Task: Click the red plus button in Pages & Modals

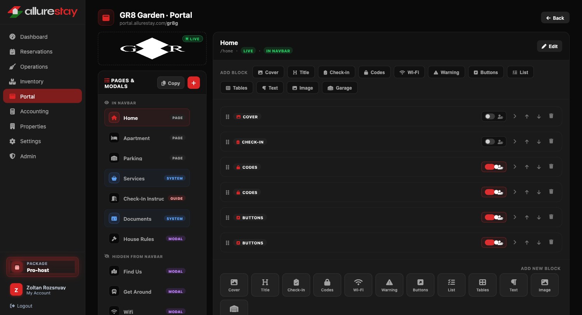Action: (194, 83)
